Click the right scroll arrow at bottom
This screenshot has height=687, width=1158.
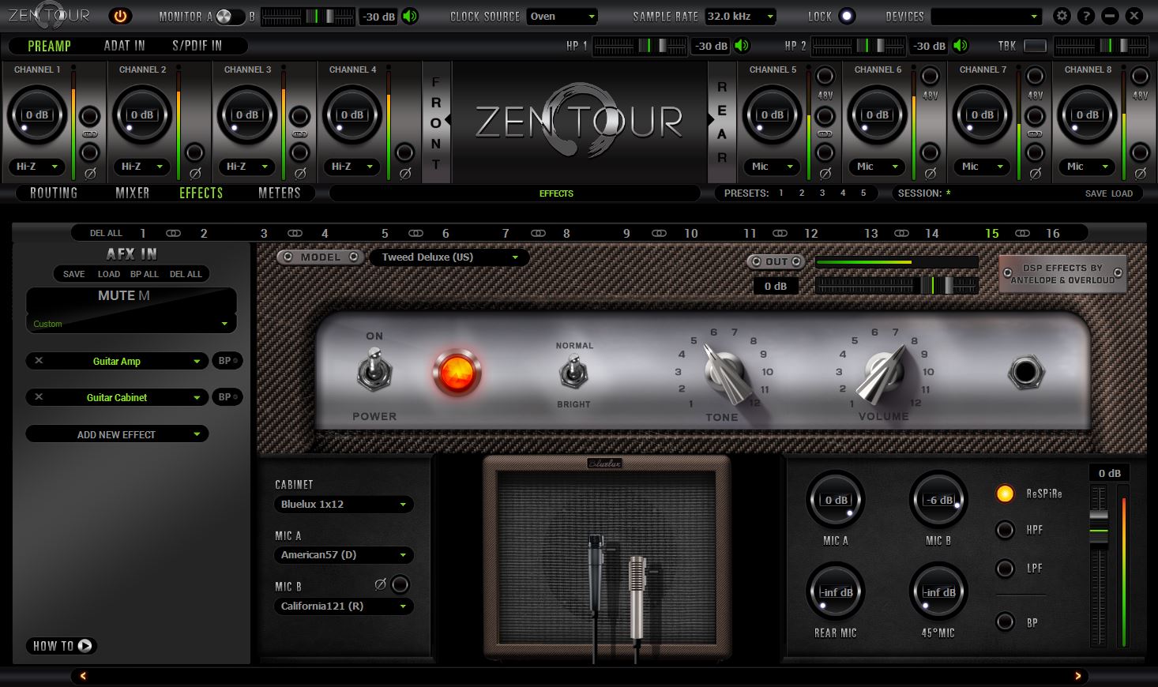(x=1077, y=676)
